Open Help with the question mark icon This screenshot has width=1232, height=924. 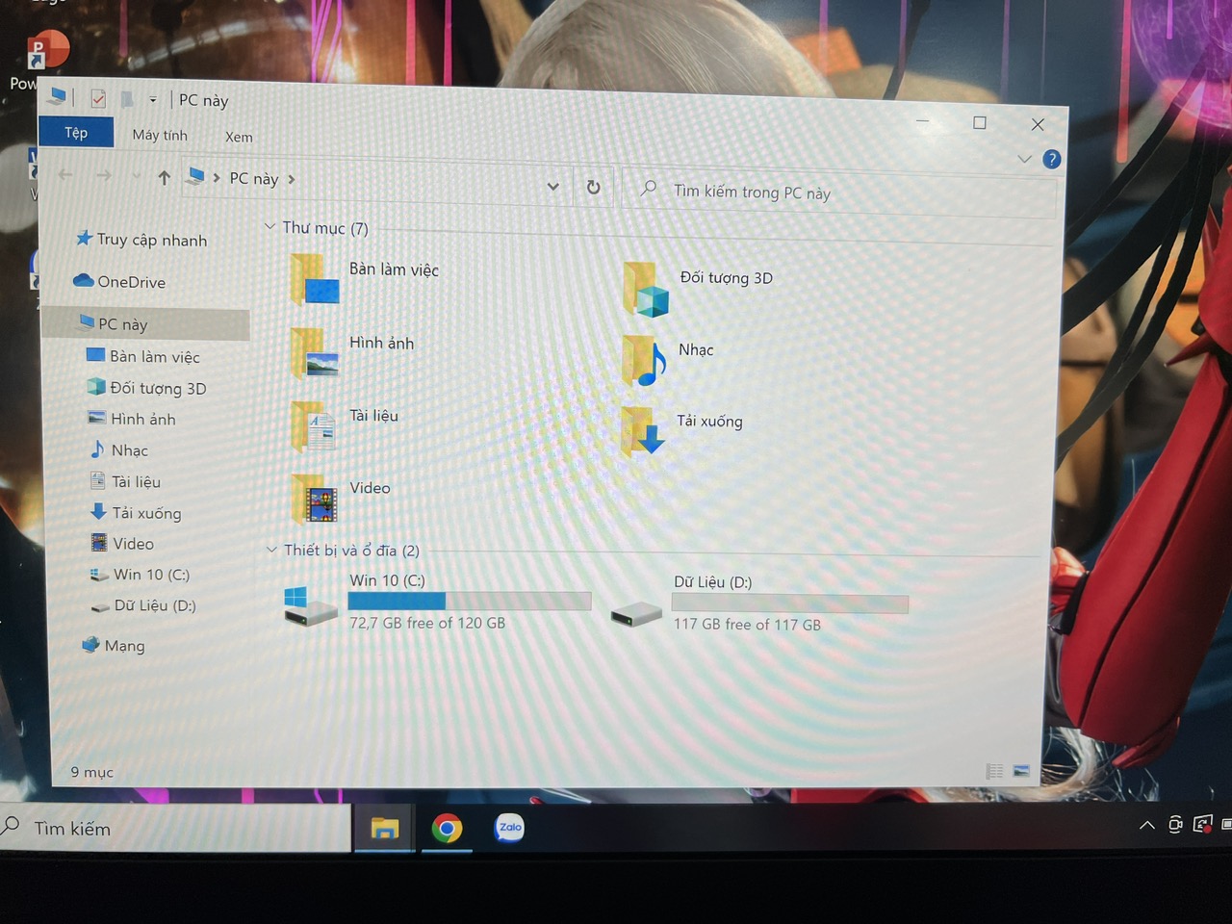pyautogui.click(x=1052, y=160)
